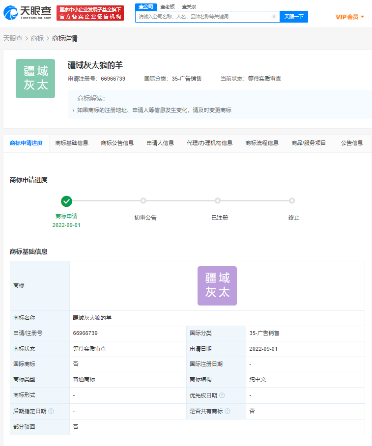Open the 申请人信息 tab

pos(160,143)
